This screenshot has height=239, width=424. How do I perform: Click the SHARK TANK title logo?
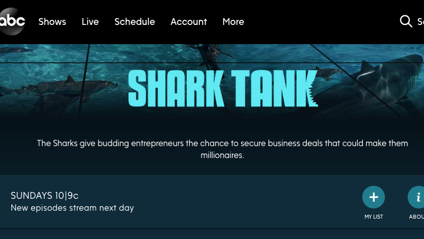[223, 88]
